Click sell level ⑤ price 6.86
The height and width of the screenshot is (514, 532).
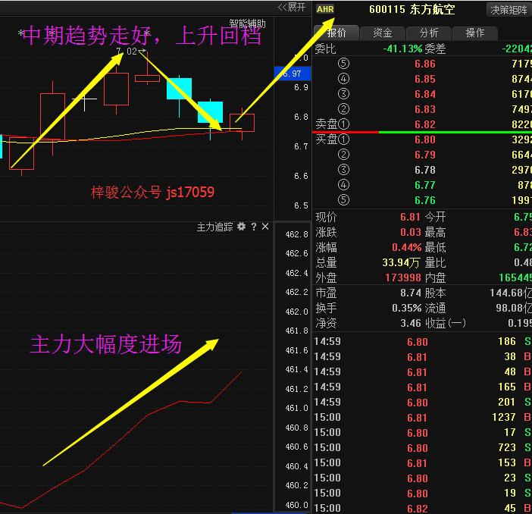point(425,64)
